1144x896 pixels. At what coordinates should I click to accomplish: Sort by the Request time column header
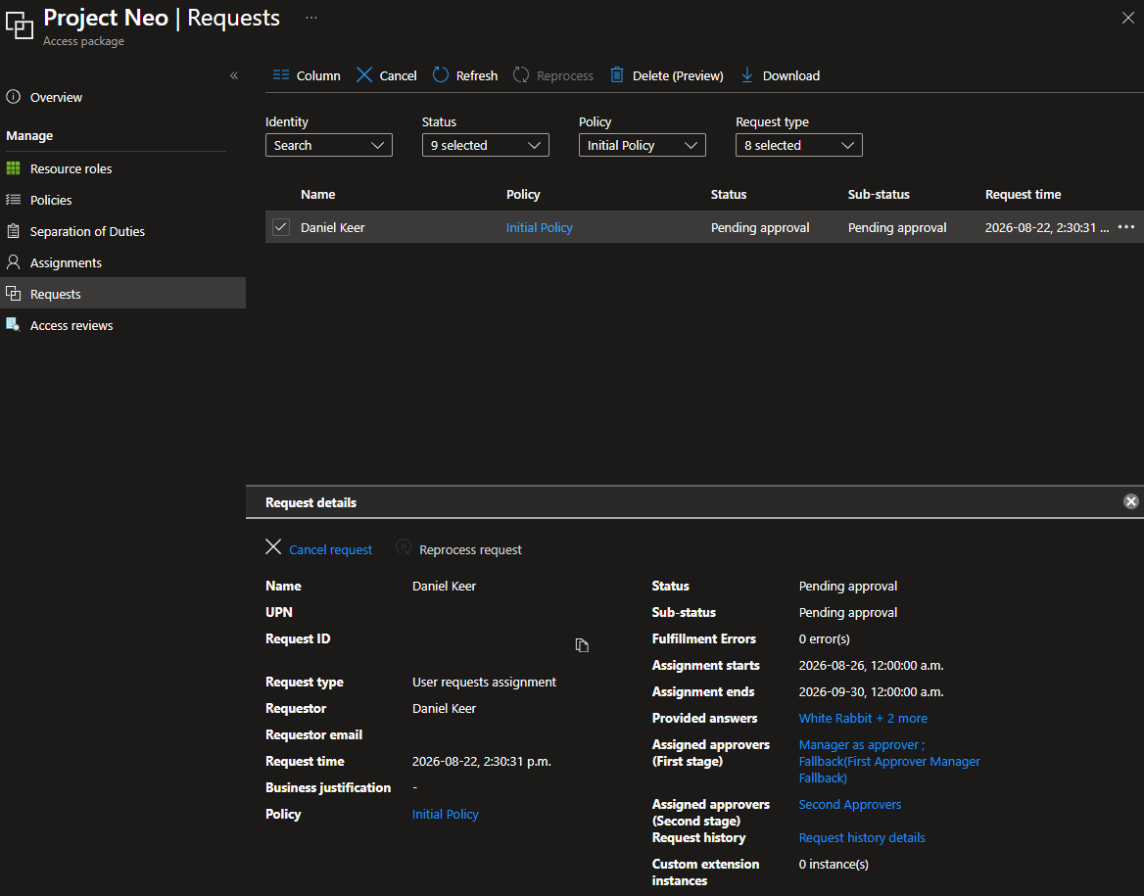tap(1023, 194)
